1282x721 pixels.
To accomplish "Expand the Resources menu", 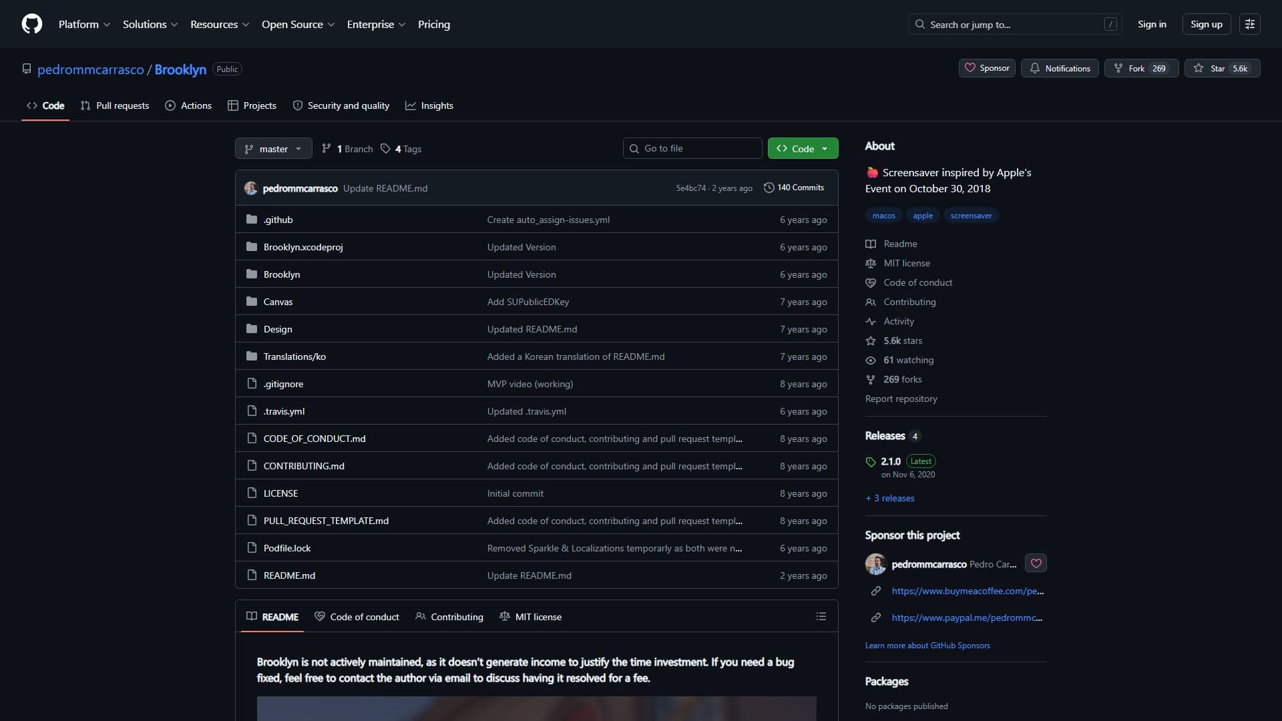I will (220, 24).
